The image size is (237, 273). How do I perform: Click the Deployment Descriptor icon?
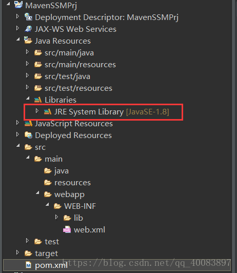[x=28, y=17]
